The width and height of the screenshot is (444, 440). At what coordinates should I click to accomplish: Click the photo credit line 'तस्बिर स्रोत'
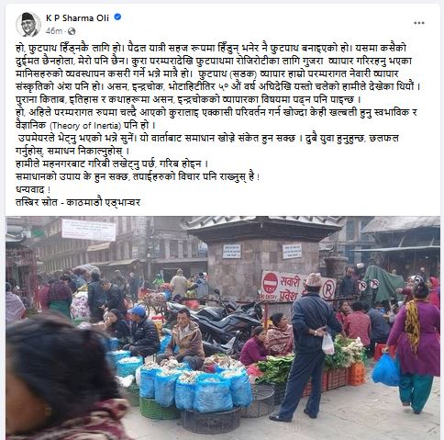[x=78, y=202]
